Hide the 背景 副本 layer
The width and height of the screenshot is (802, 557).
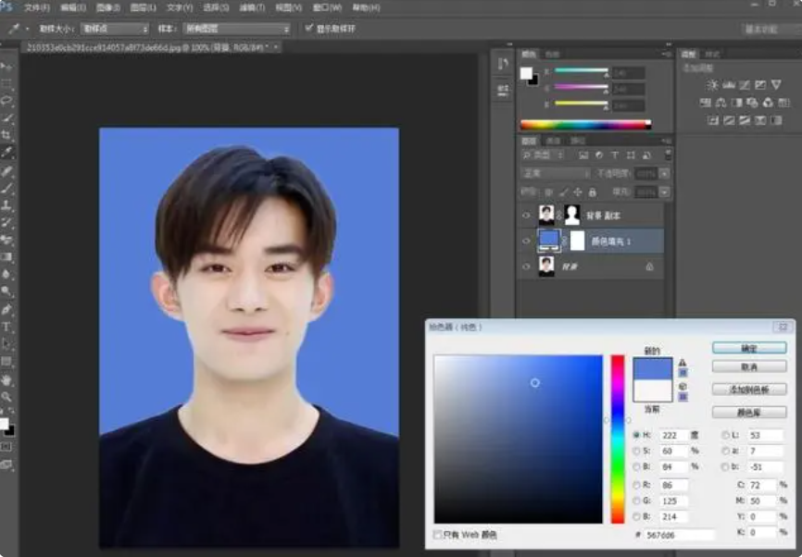526,216
